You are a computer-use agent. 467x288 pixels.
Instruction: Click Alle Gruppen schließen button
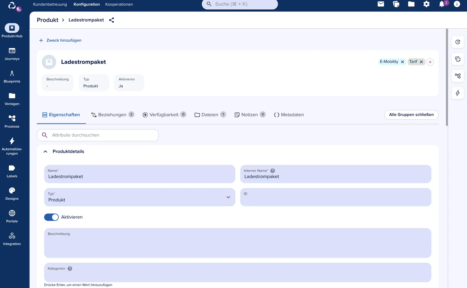click(411, 115)
